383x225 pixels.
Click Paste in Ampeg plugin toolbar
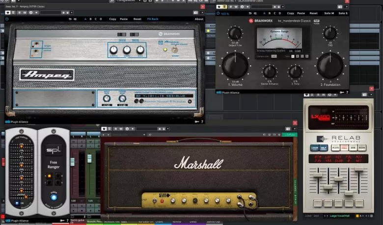point(124,19)
